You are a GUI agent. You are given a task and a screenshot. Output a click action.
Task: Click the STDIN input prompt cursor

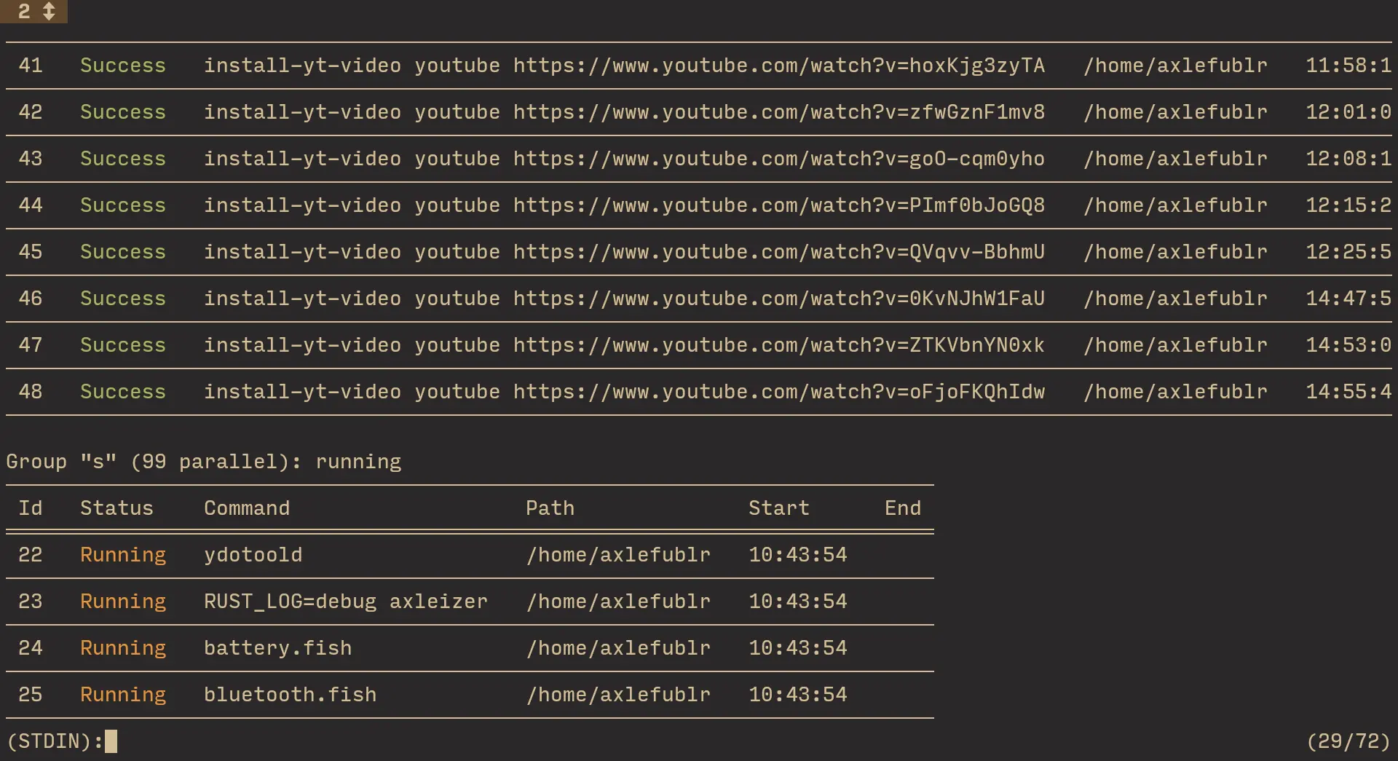(x=111, y=741)
